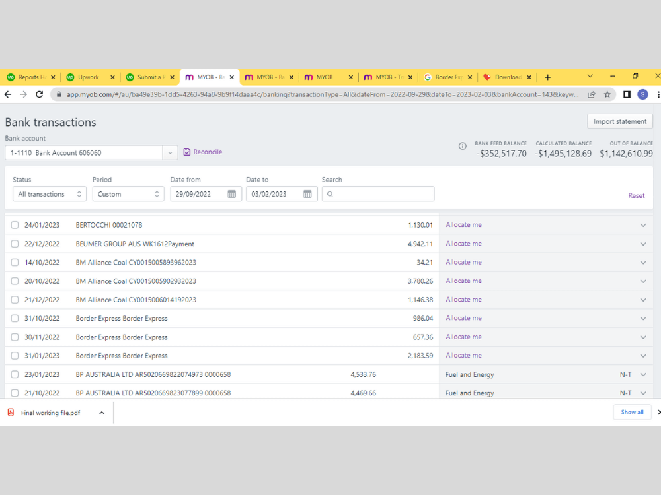The height and width of the screenshot is (495, 661).
Task: Tick the 31/01/2023 Border Express checkbox
Action: pos(15,356)
